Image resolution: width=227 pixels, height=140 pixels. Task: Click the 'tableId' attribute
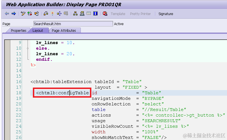(104, 82)
